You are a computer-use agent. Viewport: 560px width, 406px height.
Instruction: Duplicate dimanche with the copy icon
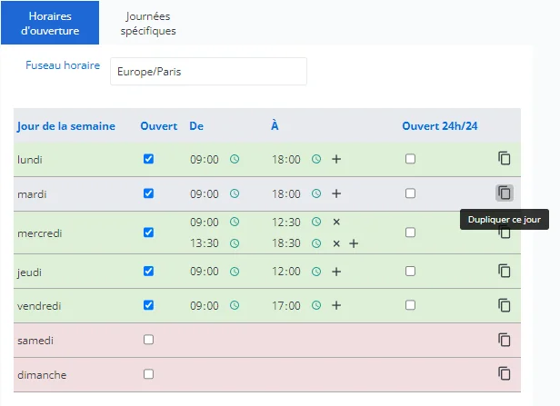click(504, 373)
